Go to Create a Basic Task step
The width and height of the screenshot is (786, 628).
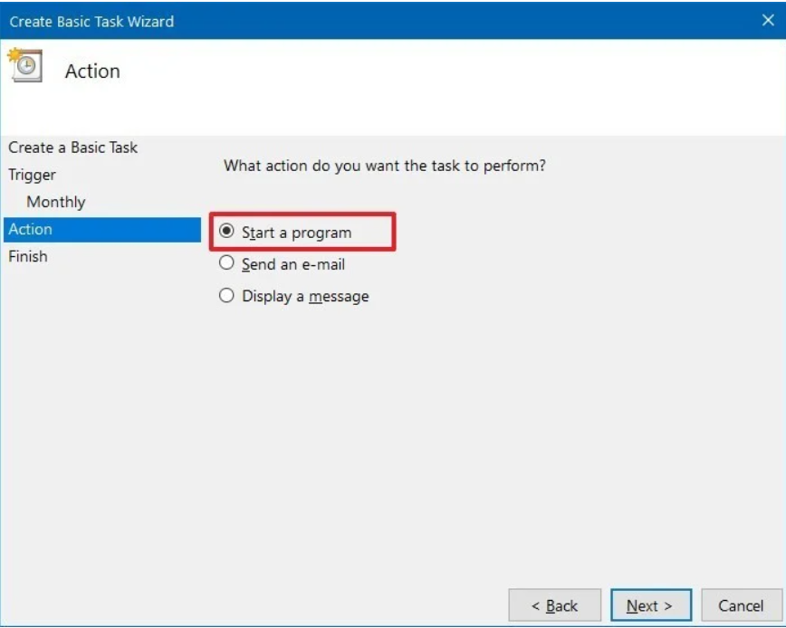(73, 147)
